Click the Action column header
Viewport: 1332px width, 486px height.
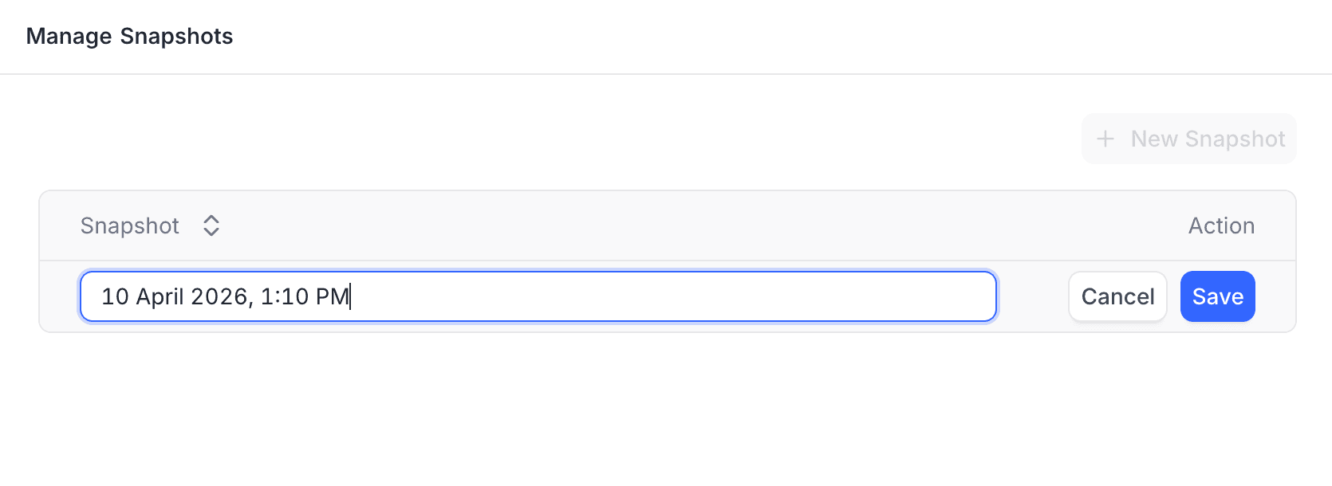click(x=1221, y=225)
